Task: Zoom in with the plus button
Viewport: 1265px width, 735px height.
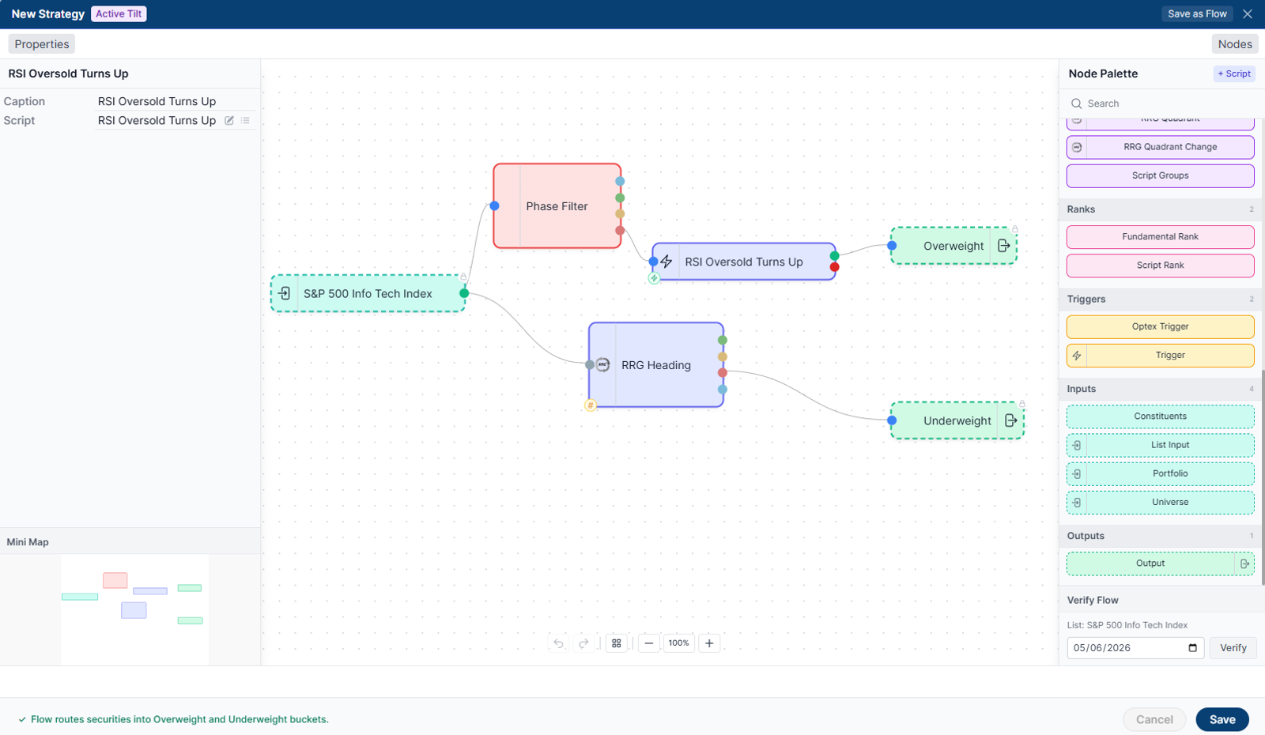Action: point(709,643)
